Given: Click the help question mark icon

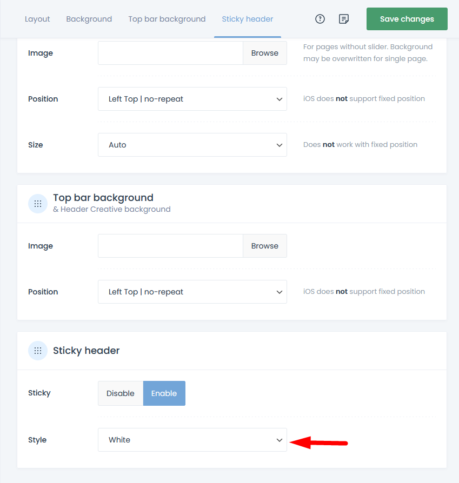Looking at the screenshot, I should [x=320, y=19].
